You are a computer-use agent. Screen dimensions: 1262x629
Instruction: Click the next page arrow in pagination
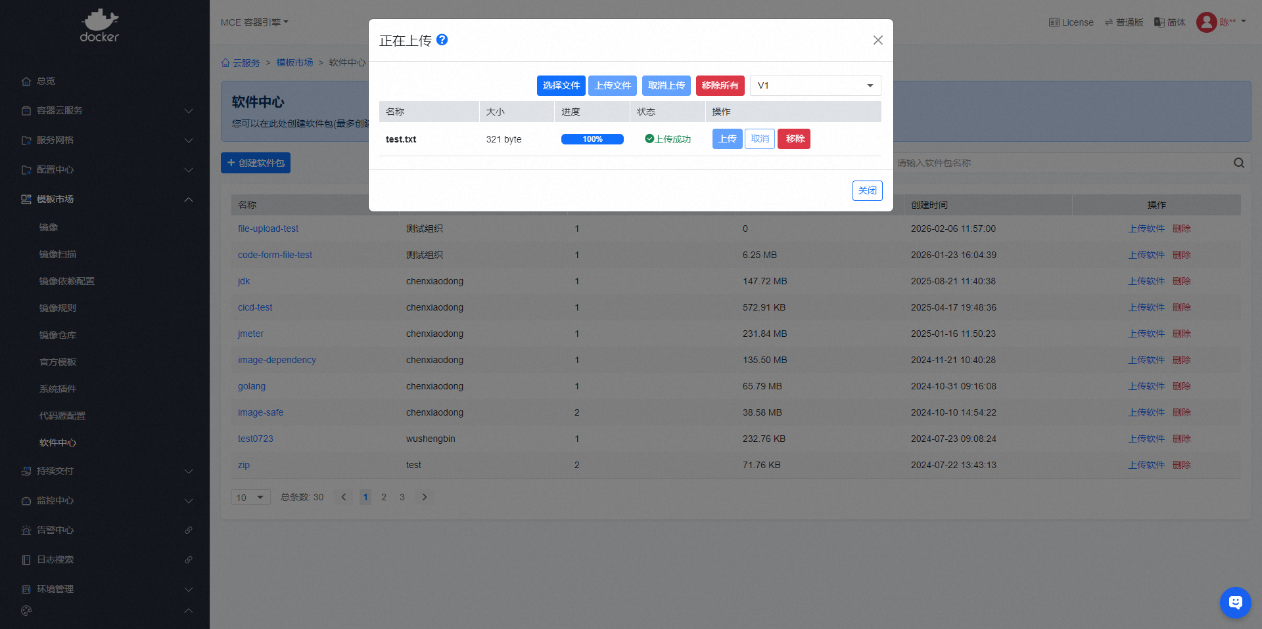click(x=425, y=497)
